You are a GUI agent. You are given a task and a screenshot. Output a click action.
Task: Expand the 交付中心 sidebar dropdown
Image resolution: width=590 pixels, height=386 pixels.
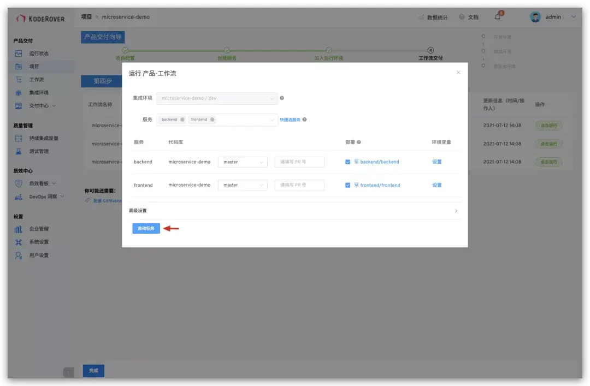click(x=38, y=106)
